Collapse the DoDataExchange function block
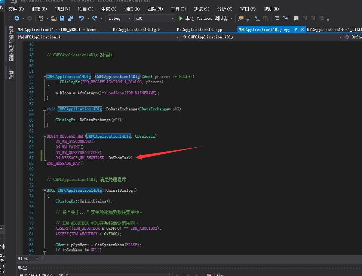Viewport: 362px width, 276px height. (45, 109)
